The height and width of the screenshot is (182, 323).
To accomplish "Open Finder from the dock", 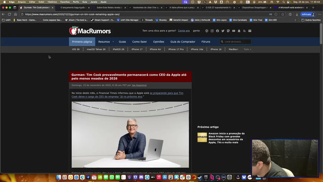I will point(59,177).
